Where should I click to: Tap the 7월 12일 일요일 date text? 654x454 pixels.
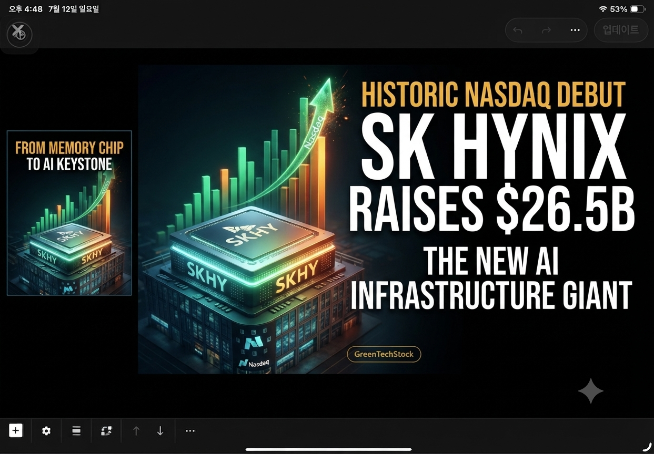(x=73, y=9)
